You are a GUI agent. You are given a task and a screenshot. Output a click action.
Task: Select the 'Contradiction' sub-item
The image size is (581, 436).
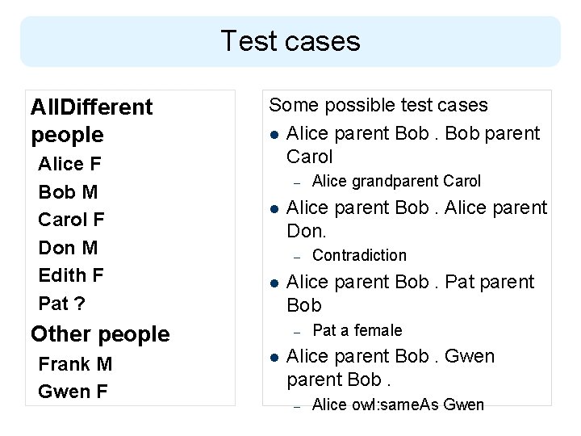[359, 255]
